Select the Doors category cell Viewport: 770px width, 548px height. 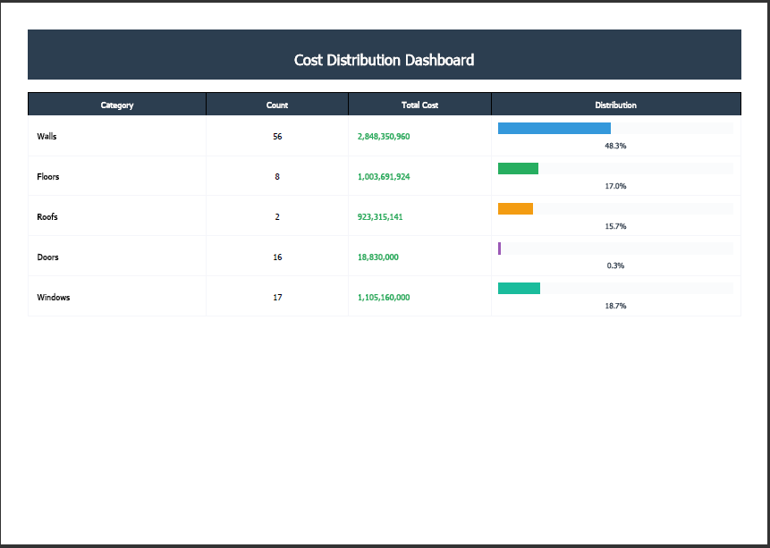pyautogui.click(x=117, y=257)
